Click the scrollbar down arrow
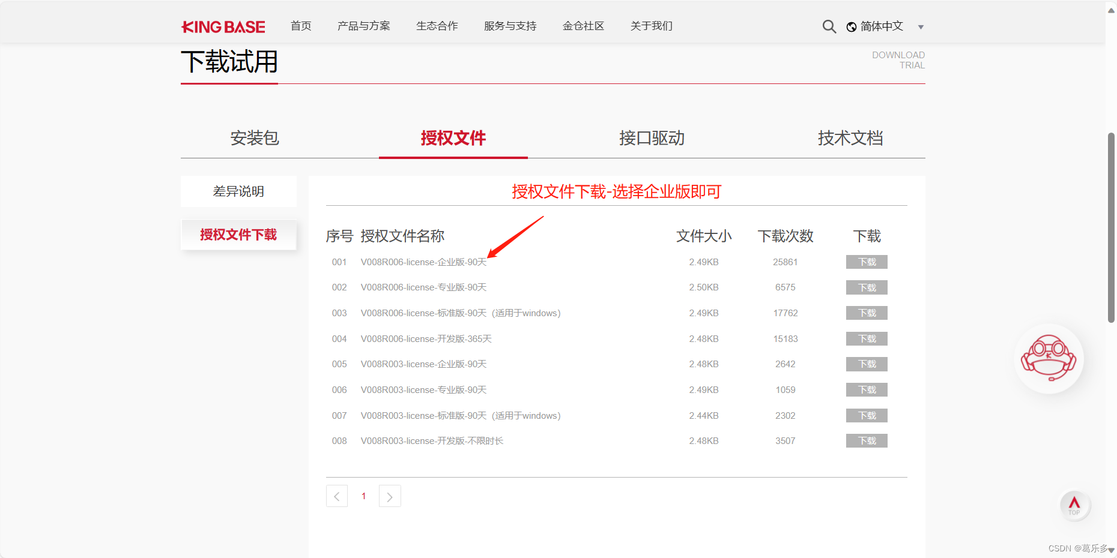This screenshot has height=558, width=1117. point(1111,550)
